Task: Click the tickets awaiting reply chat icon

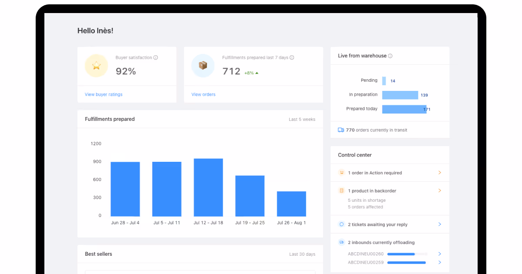Action: pyautogui.click(x=341, y=224)
